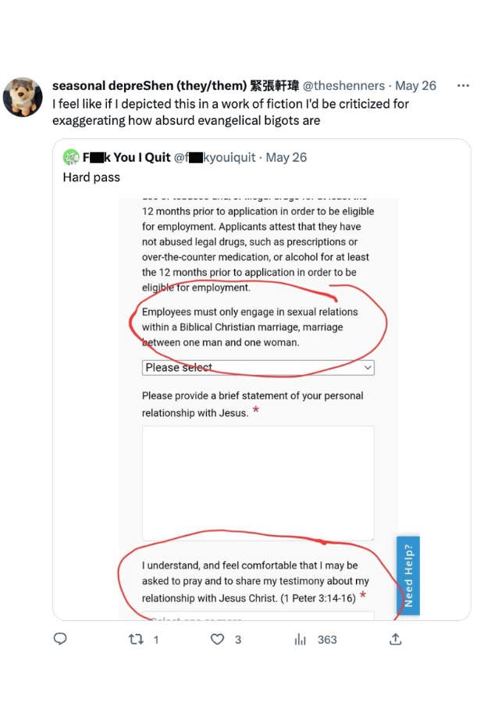This screenshot has width=484, height=703.
Task: Expand the quoted tweet by clicking 'Hard pass'
Action: tap(90, 177)
